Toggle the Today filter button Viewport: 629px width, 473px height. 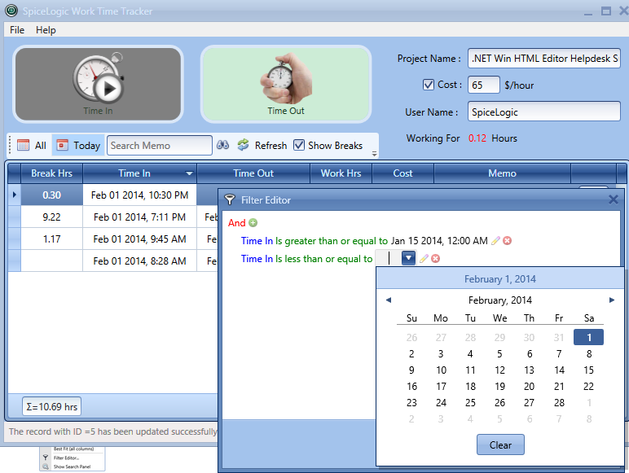(78, 145)
